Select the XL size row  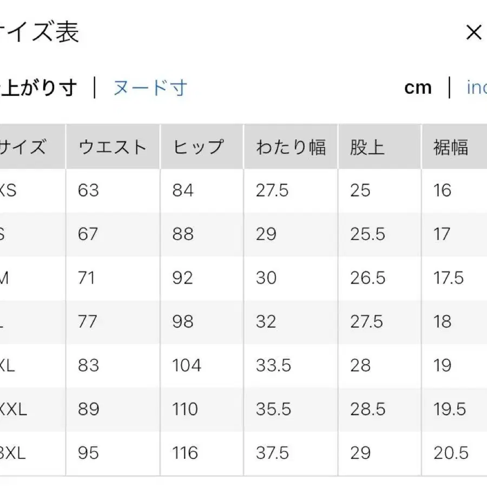pos(11,365)
